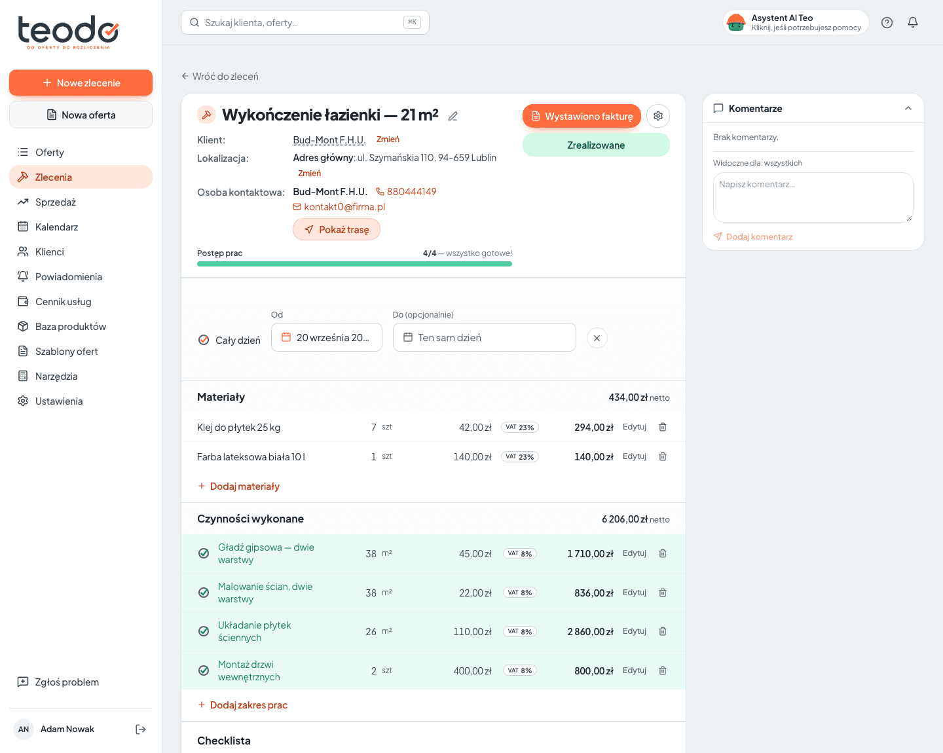Image resolution: width=943 pixels, height=753 pixels.
Task: Click the Pokaż trasę button
Action: click(x=337, y=229)
